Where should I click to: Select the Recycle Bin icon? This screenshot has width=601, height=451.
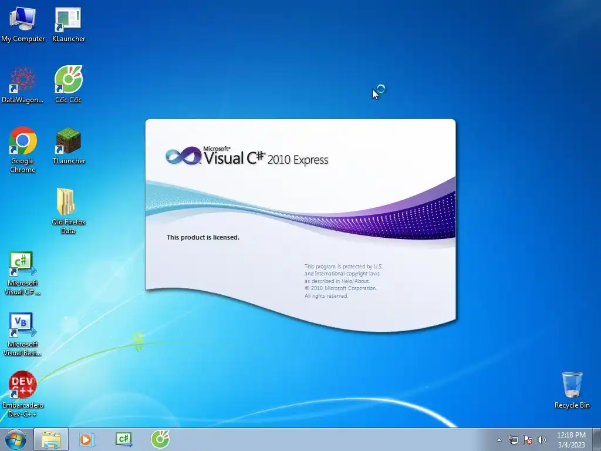pos(572,390)
